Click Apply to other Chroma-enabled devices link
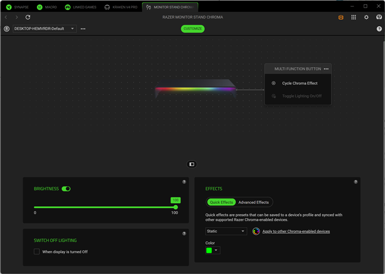This screenshot has height=274, width=385. click(x=296, y=231)
